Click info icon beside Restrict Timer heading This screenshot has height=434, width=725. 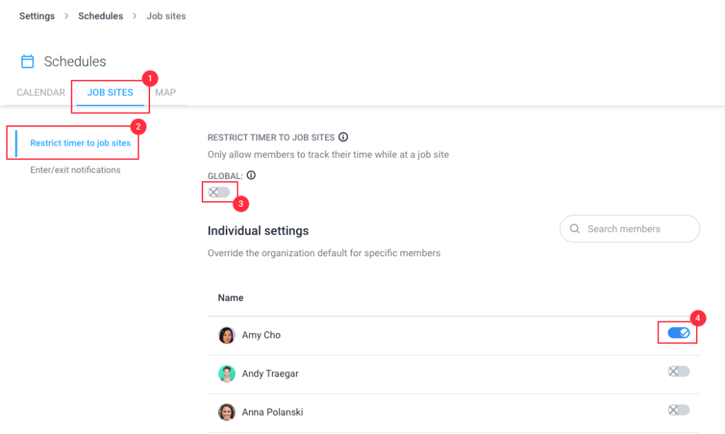343,137
